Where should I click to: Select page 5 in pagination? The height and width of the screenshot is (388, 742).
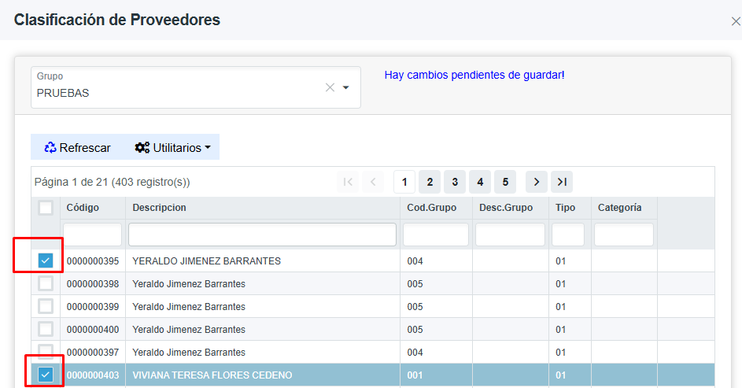click(x=504, y=182)
